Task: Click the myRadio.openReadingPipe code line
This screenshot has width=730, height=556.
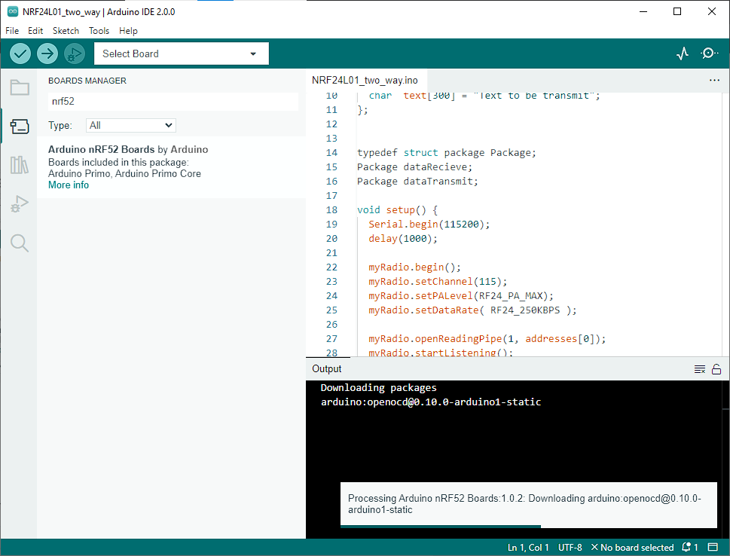Action: [x=487, y=338]
